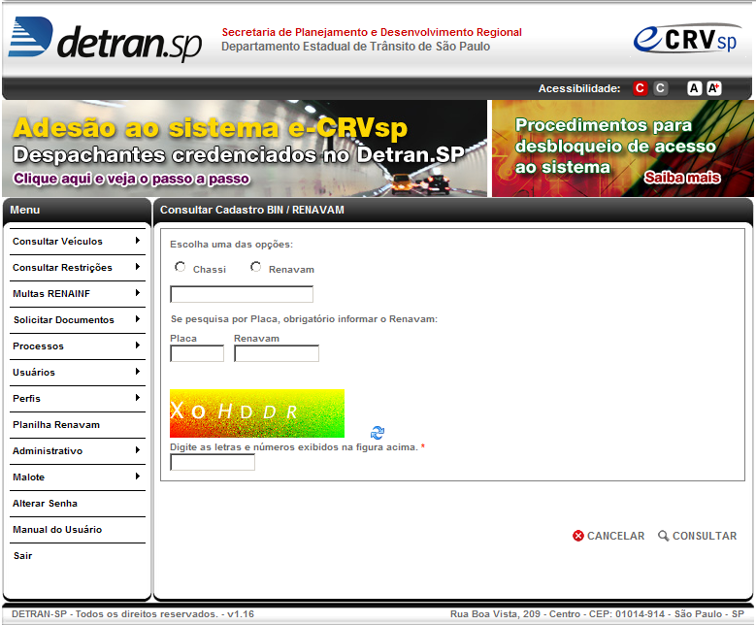This screenshot has height=625, width=756.
Task: Open Procedimentos para desbloqueio banner
Action: tap(622, 148)
